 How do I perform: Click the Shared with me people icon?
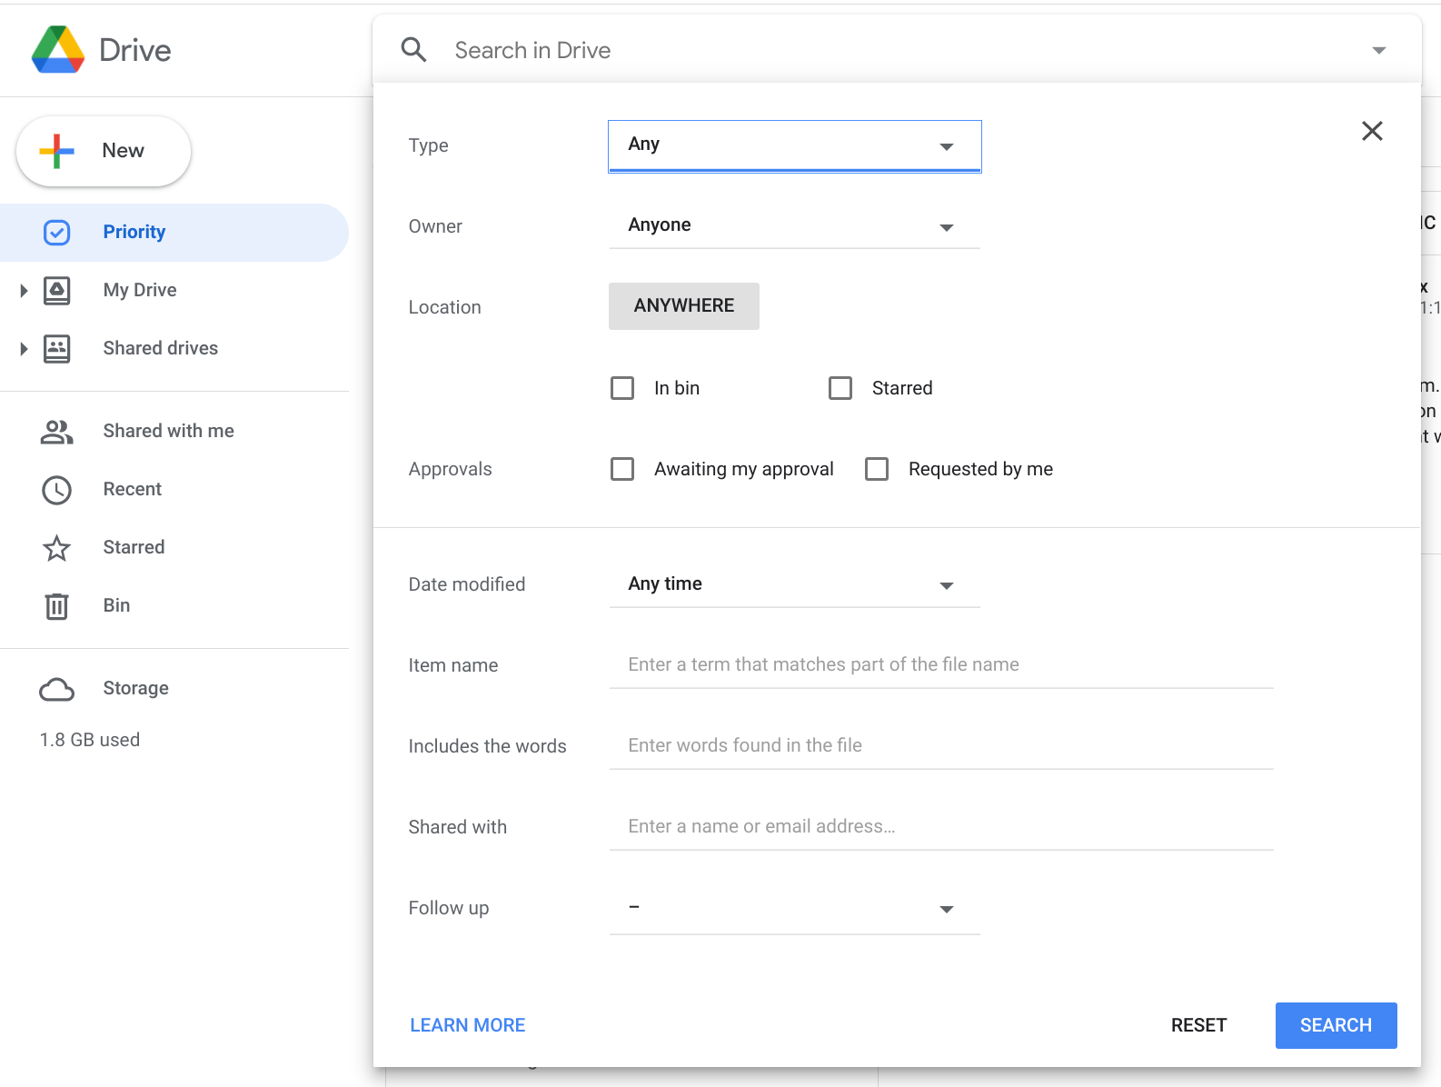tap(56, 432)
